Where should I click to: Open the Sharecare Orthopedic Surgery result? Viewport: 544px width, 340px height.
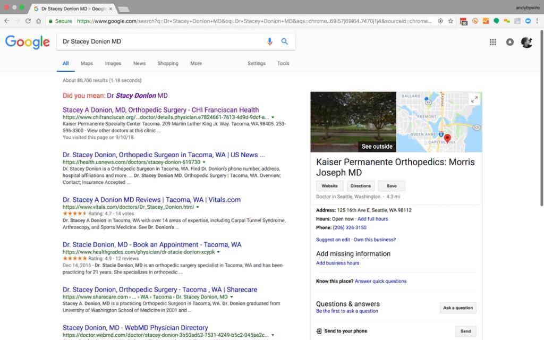[160, 290]
